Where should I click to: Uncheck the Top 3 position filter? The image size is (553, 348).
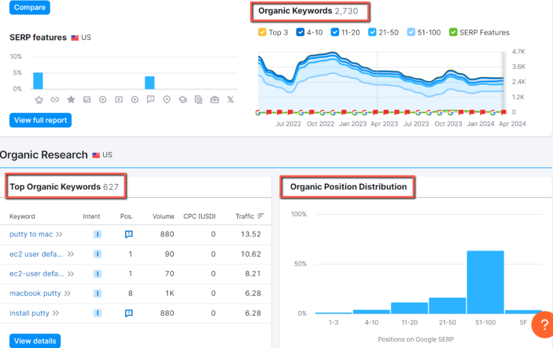coord(262,32)
